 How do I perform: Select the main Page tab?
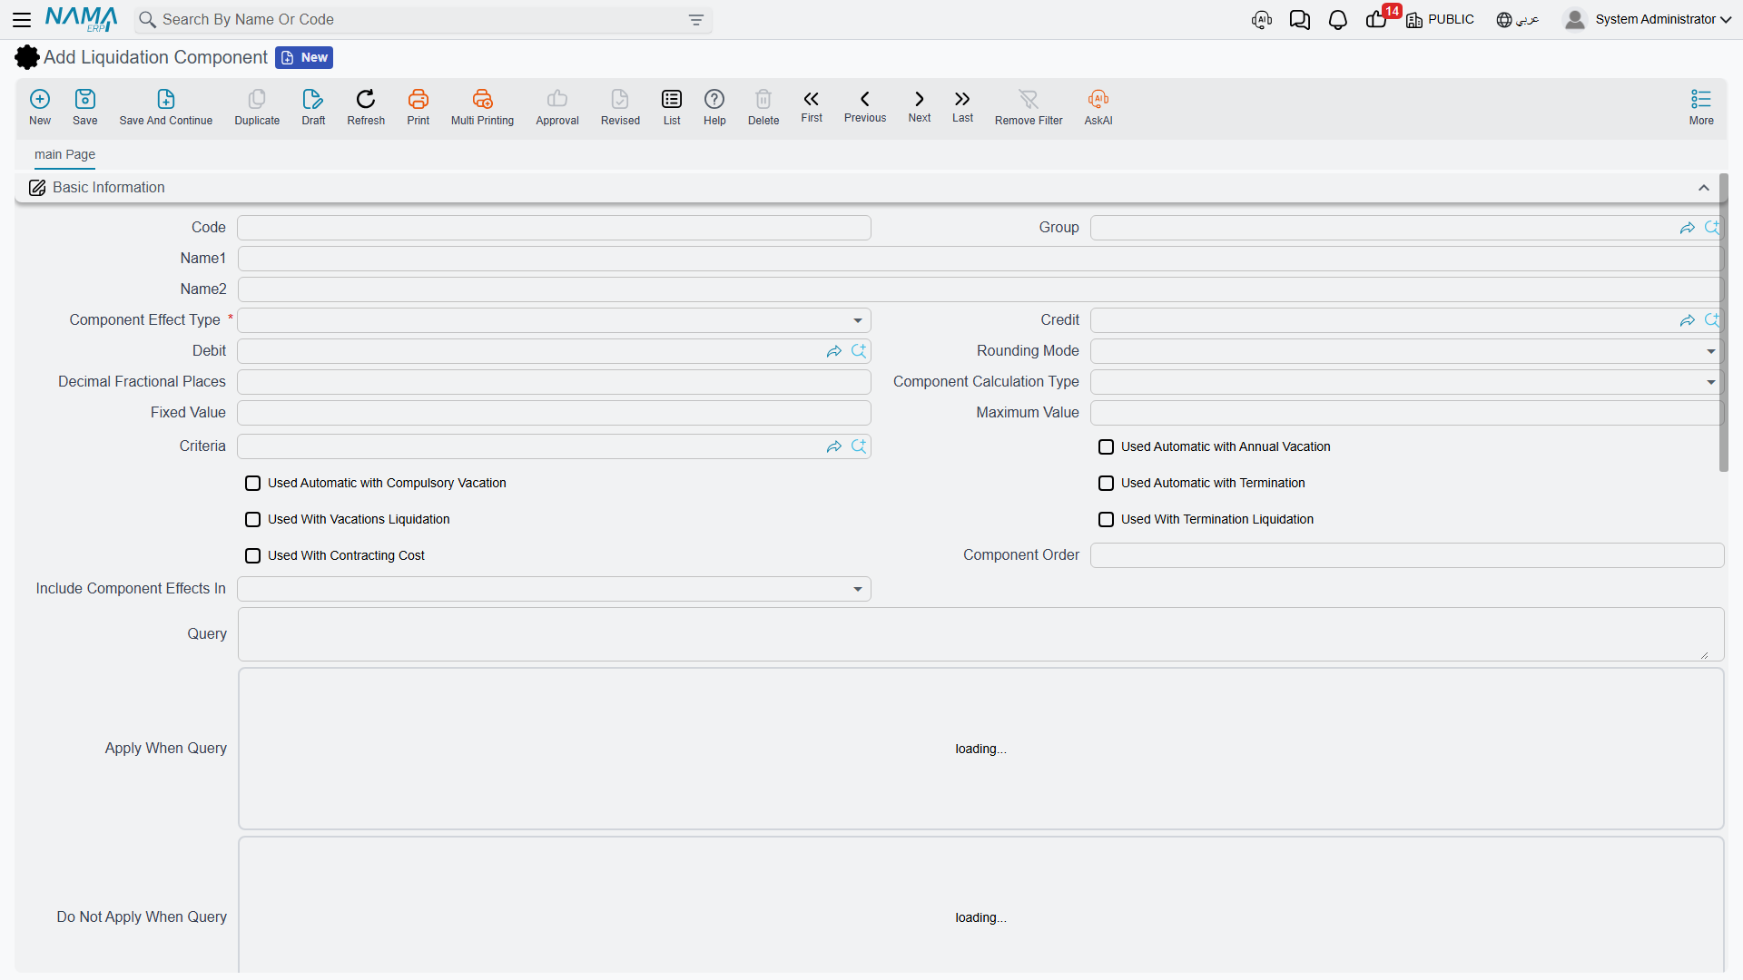[x=64, y=154]
